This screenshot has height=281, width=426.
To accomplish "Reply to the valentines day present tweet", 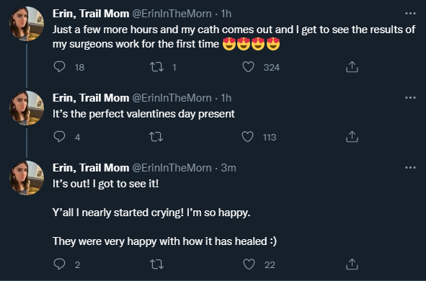I will click(x=59, y=137).
